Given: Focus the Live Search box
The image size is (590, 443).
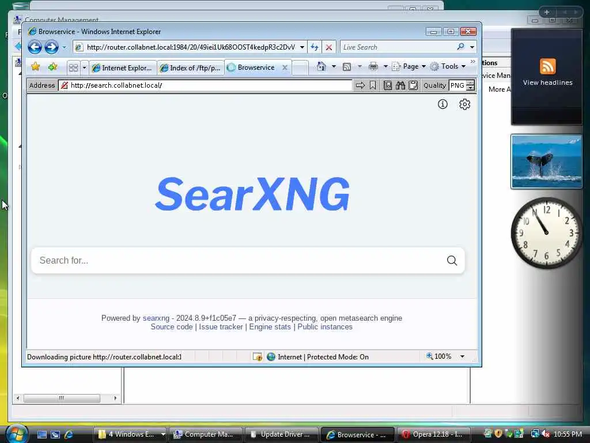Looking at the screenshot, I should click(x=398, y=47).
